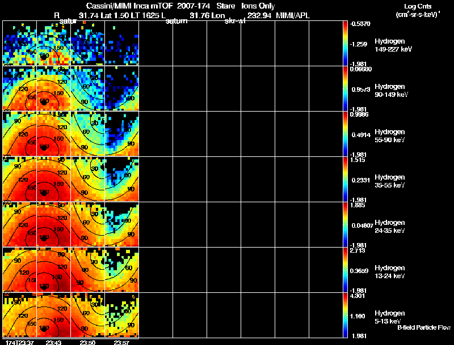Click the Hydrogen 90-149 keV color bar
The height and width of the screenshot is (345, 454).
coord(345,88)
